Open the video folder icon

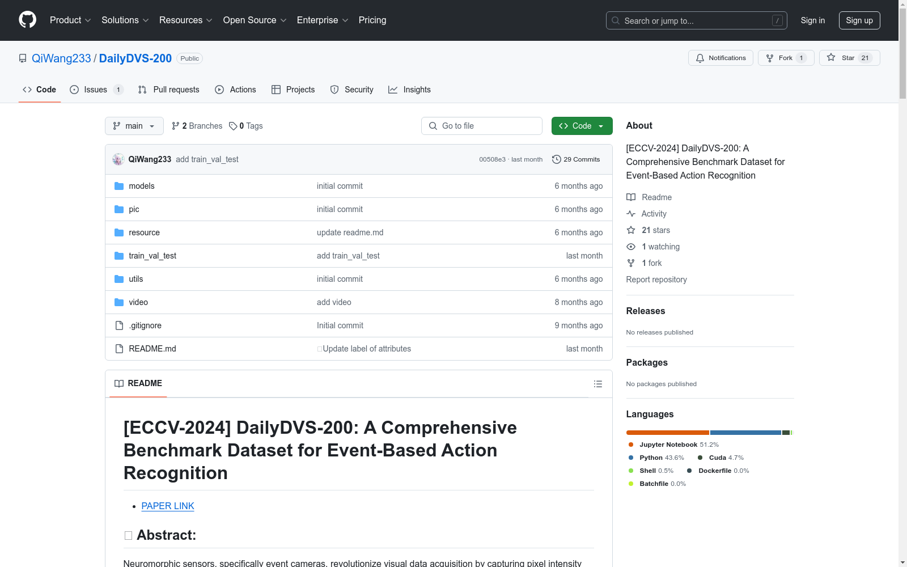point(119,302)
